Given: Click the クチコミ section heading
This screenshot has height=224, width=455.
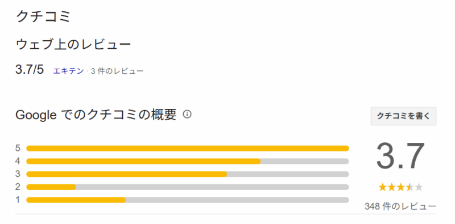Looking at the screenshot, I should pyautogui.click(x=44, y=16).
